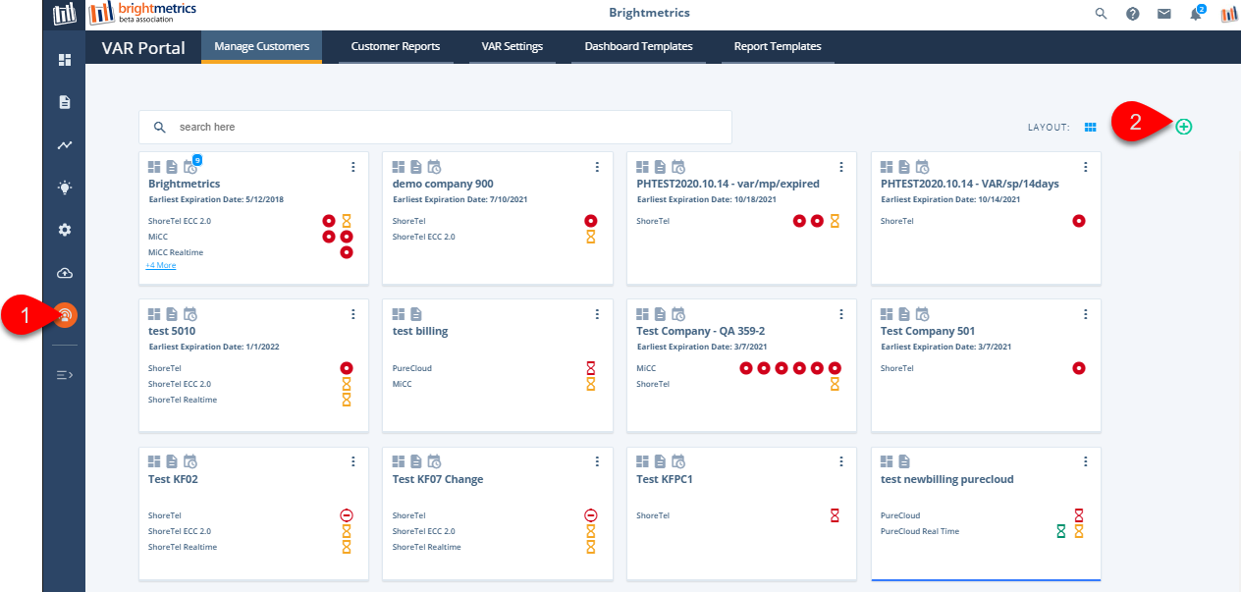Open the three-dot menu on the Brightmetrics card
The width and height of the screenshot is (1241, 592).
[x=352, y=167]
